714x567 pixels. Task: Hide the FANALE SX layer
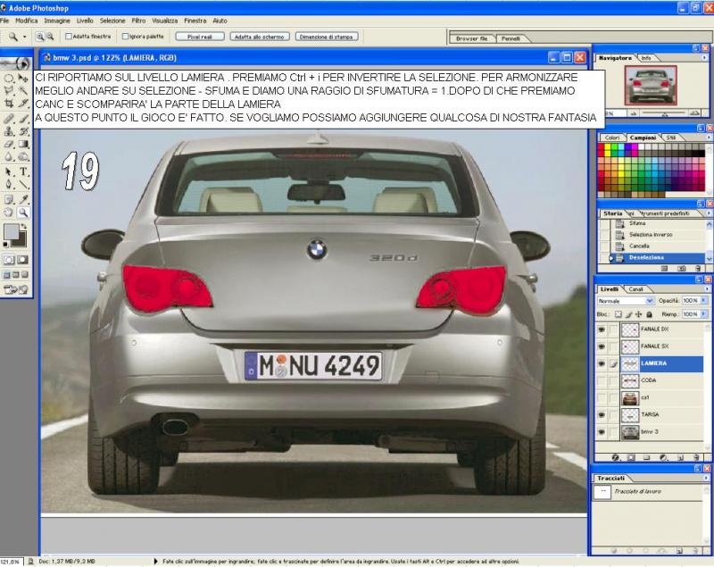coord(602,346)
